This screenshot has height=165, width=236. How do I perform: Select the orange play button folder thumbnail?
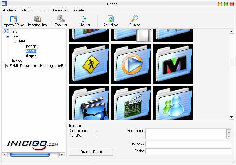[x=131, y=64]
